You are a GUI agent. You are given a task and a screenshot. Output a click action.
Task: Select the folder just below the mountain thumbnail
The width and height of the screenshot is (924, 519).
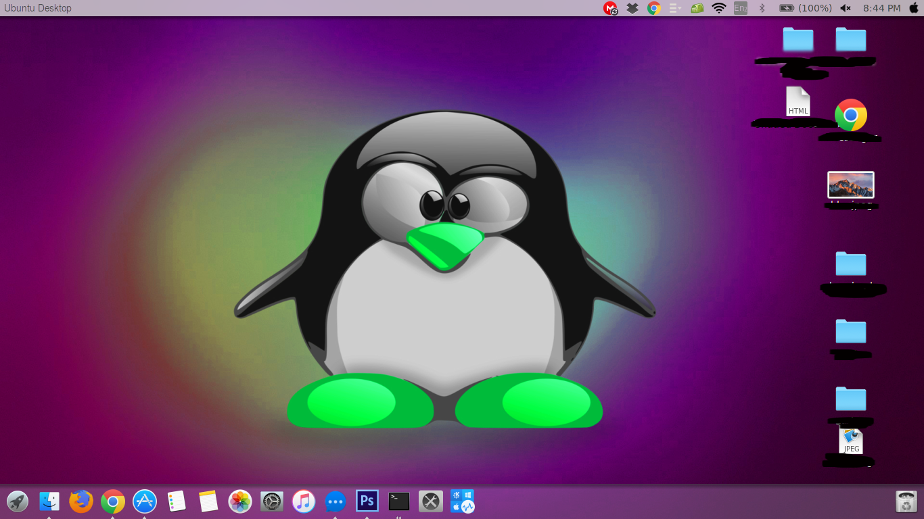click(851, 264)
